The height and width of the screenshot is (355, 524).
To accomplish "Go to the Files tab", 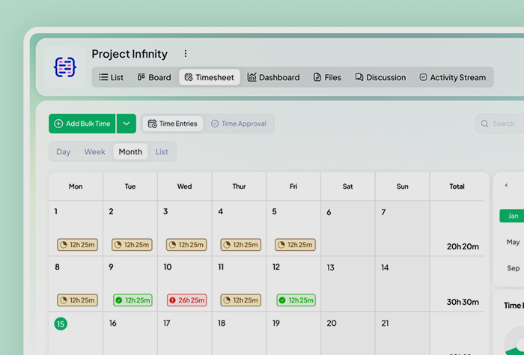I will [327, 77].
